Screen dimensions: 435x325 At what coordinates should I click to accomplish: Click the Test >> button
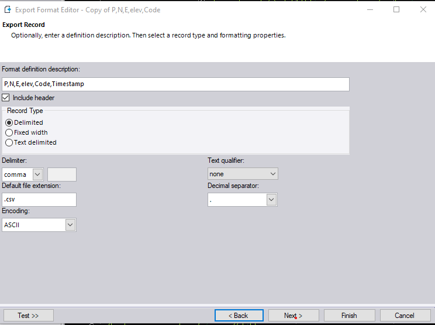pyautogui.click(x=28, y=316)
